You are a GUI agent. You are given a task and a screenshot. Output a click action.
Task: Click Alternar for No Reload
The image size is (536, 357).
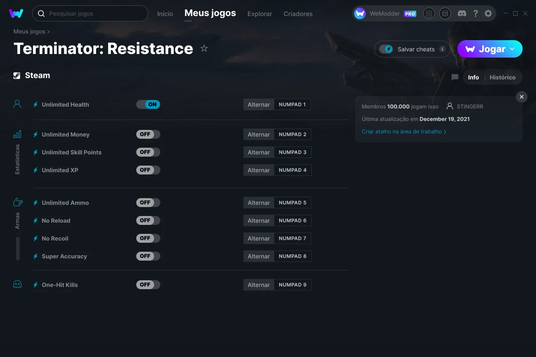click(259, 220)
